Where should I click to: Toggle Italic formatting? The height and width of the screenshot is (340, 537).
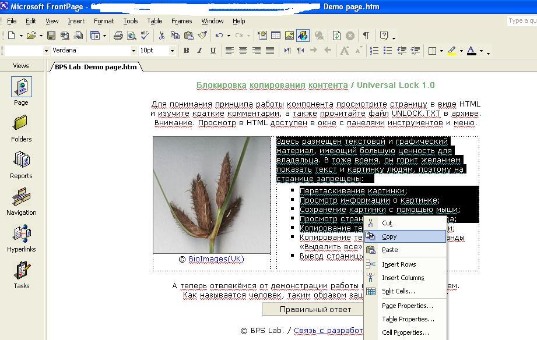pos(199,51)
